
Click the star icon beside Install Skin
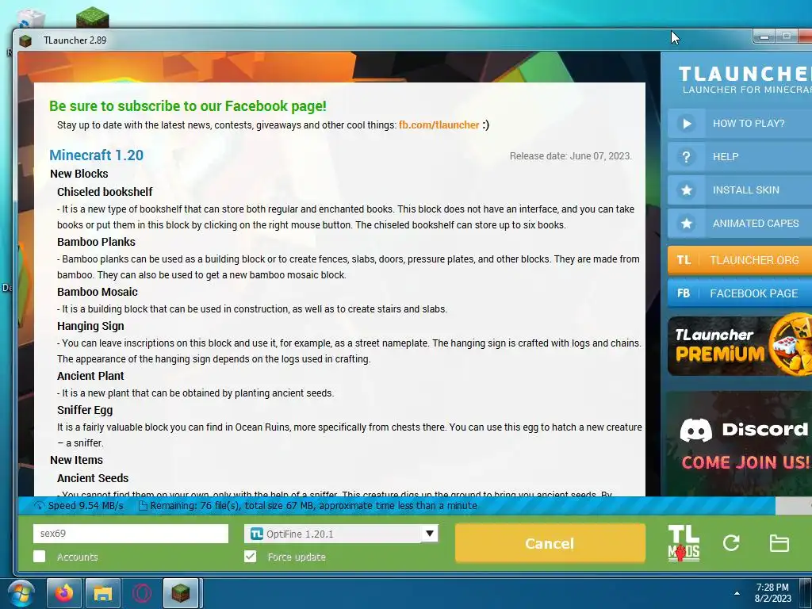pos(687,190)
